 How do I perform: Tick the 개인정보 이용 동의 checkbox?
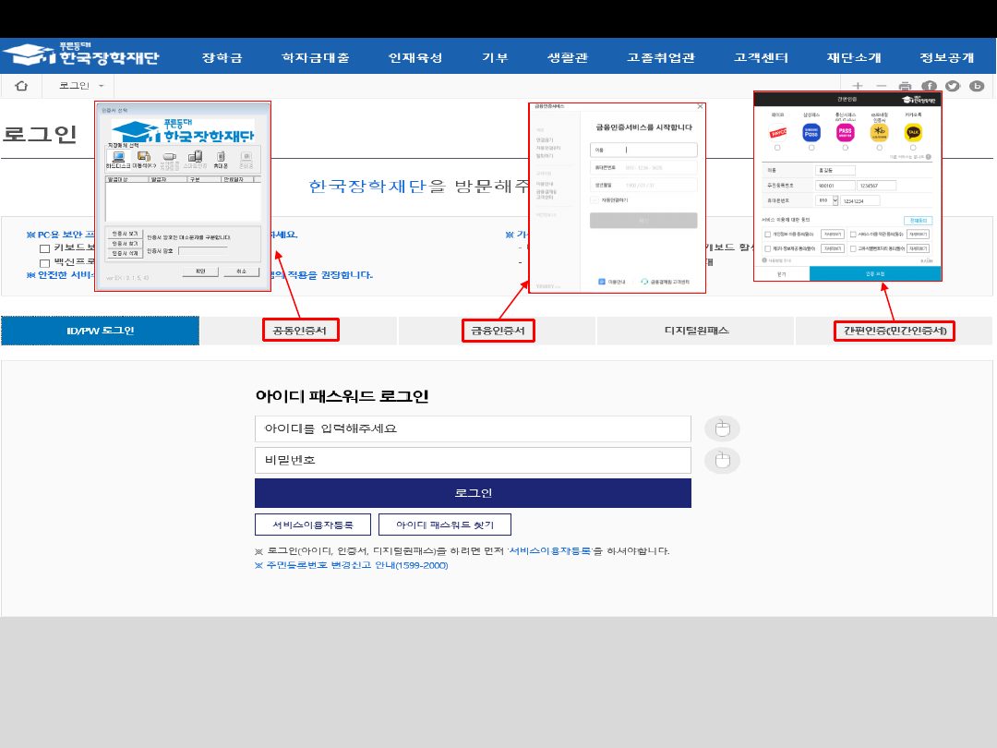click(x=767, y=234)
